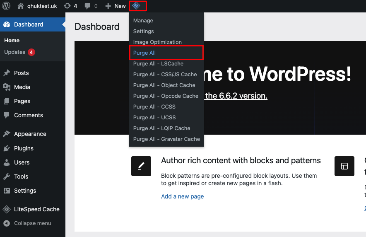Open Plugins sidebar item
This screenshot has width=366, height=237.
(x=24, y=148)
